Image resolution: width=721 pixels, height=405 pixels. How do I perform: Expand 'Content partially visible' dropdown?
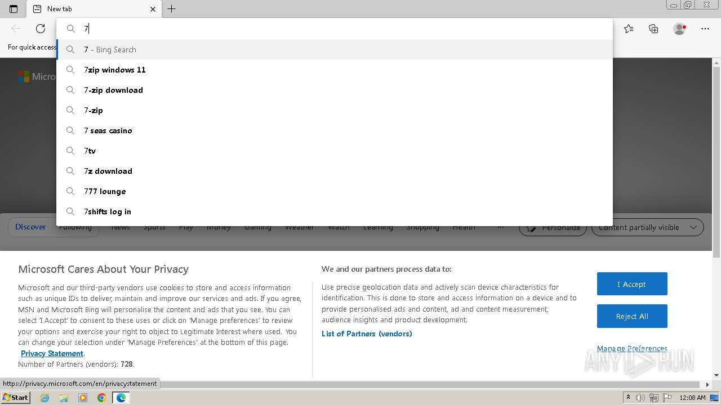648,227
